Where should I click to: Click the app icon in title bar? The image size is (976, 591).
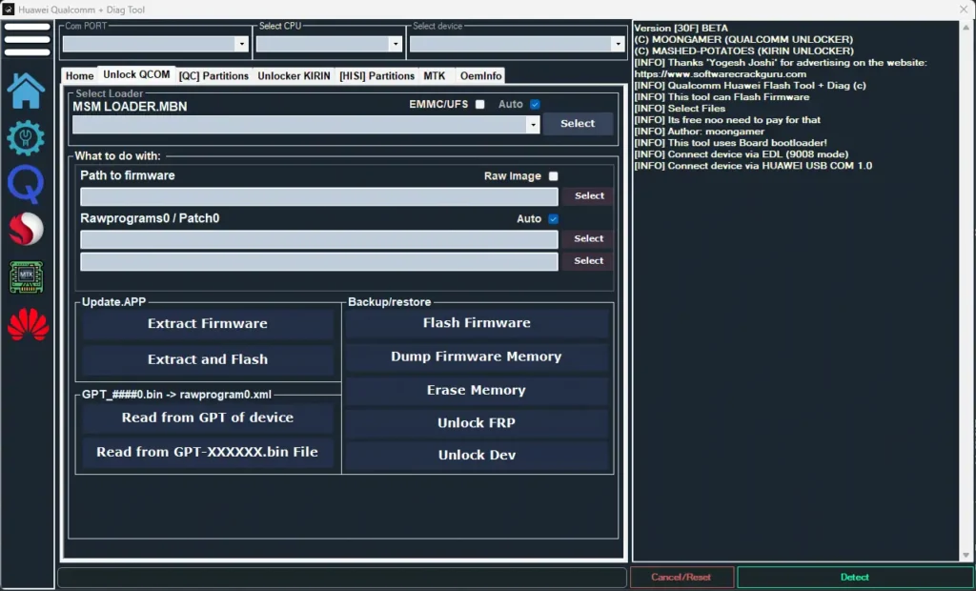point(8,9)
